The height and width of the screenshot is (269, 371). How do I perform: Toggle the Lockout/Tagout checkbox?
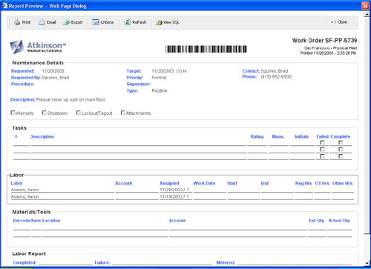(x=79, y=113)
